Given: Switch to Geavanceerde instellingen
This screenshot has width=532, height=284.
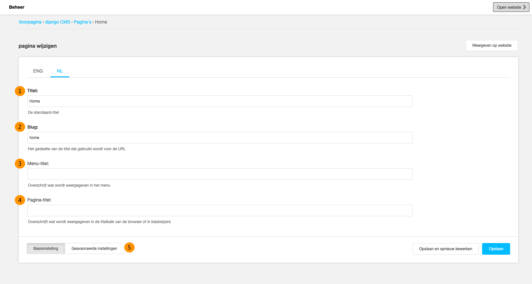Looking at the screenshot, I should 94,249.
